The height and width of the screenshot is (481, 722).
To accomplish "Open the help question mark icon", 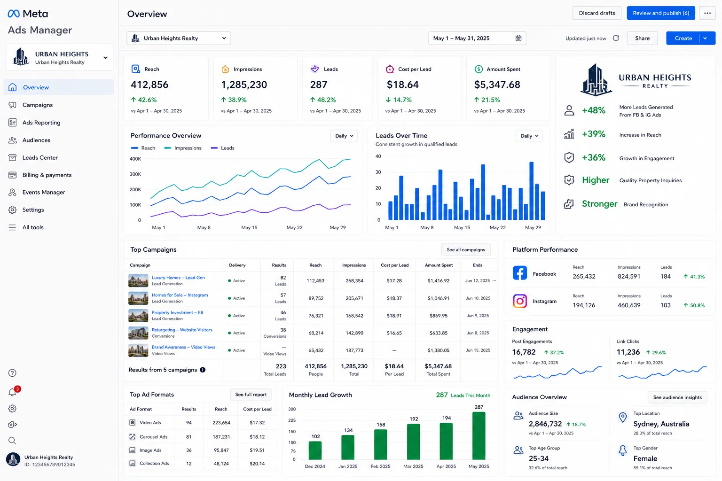I will [13, 373].
